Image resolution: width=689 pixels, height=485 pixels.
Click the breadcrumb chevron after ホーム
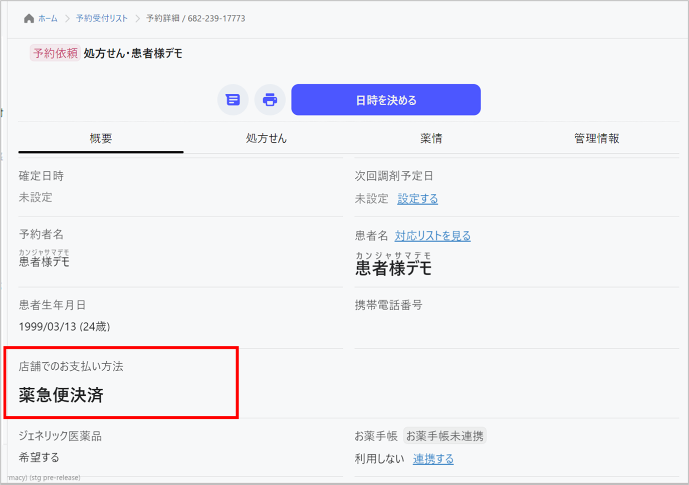[x=67, y=19]
